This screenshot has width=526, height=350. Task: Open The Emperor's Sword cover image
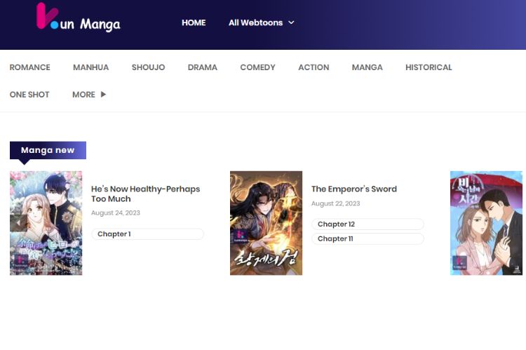click(266, 223)
